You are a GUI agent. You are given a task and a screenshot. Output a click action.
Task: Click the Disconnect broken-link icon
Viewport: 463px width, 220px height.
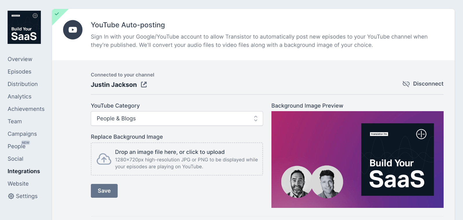coord(406,84)
